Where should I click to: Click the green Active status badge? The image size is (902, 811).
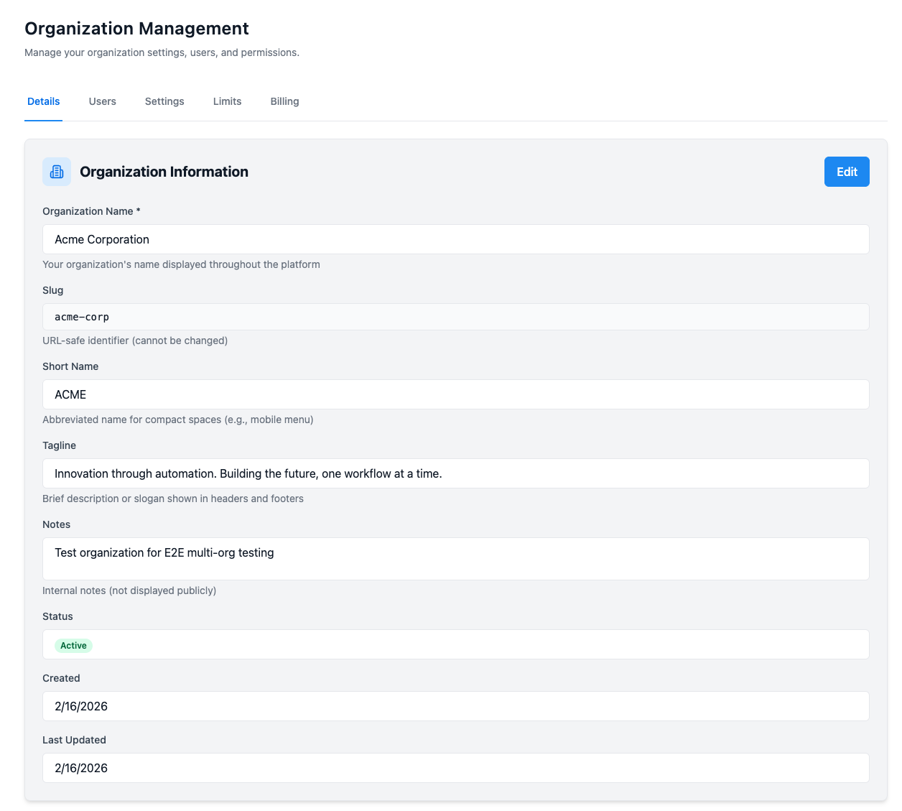pos(73,646)
